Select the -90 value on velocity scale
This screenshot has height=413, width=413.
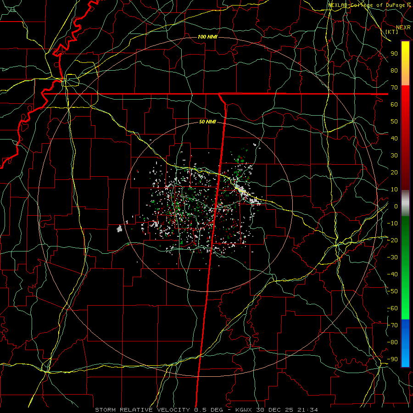(392, 359)
